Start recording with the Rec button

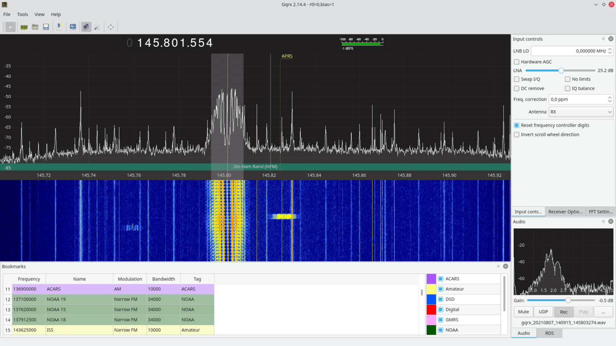[563, 312]
